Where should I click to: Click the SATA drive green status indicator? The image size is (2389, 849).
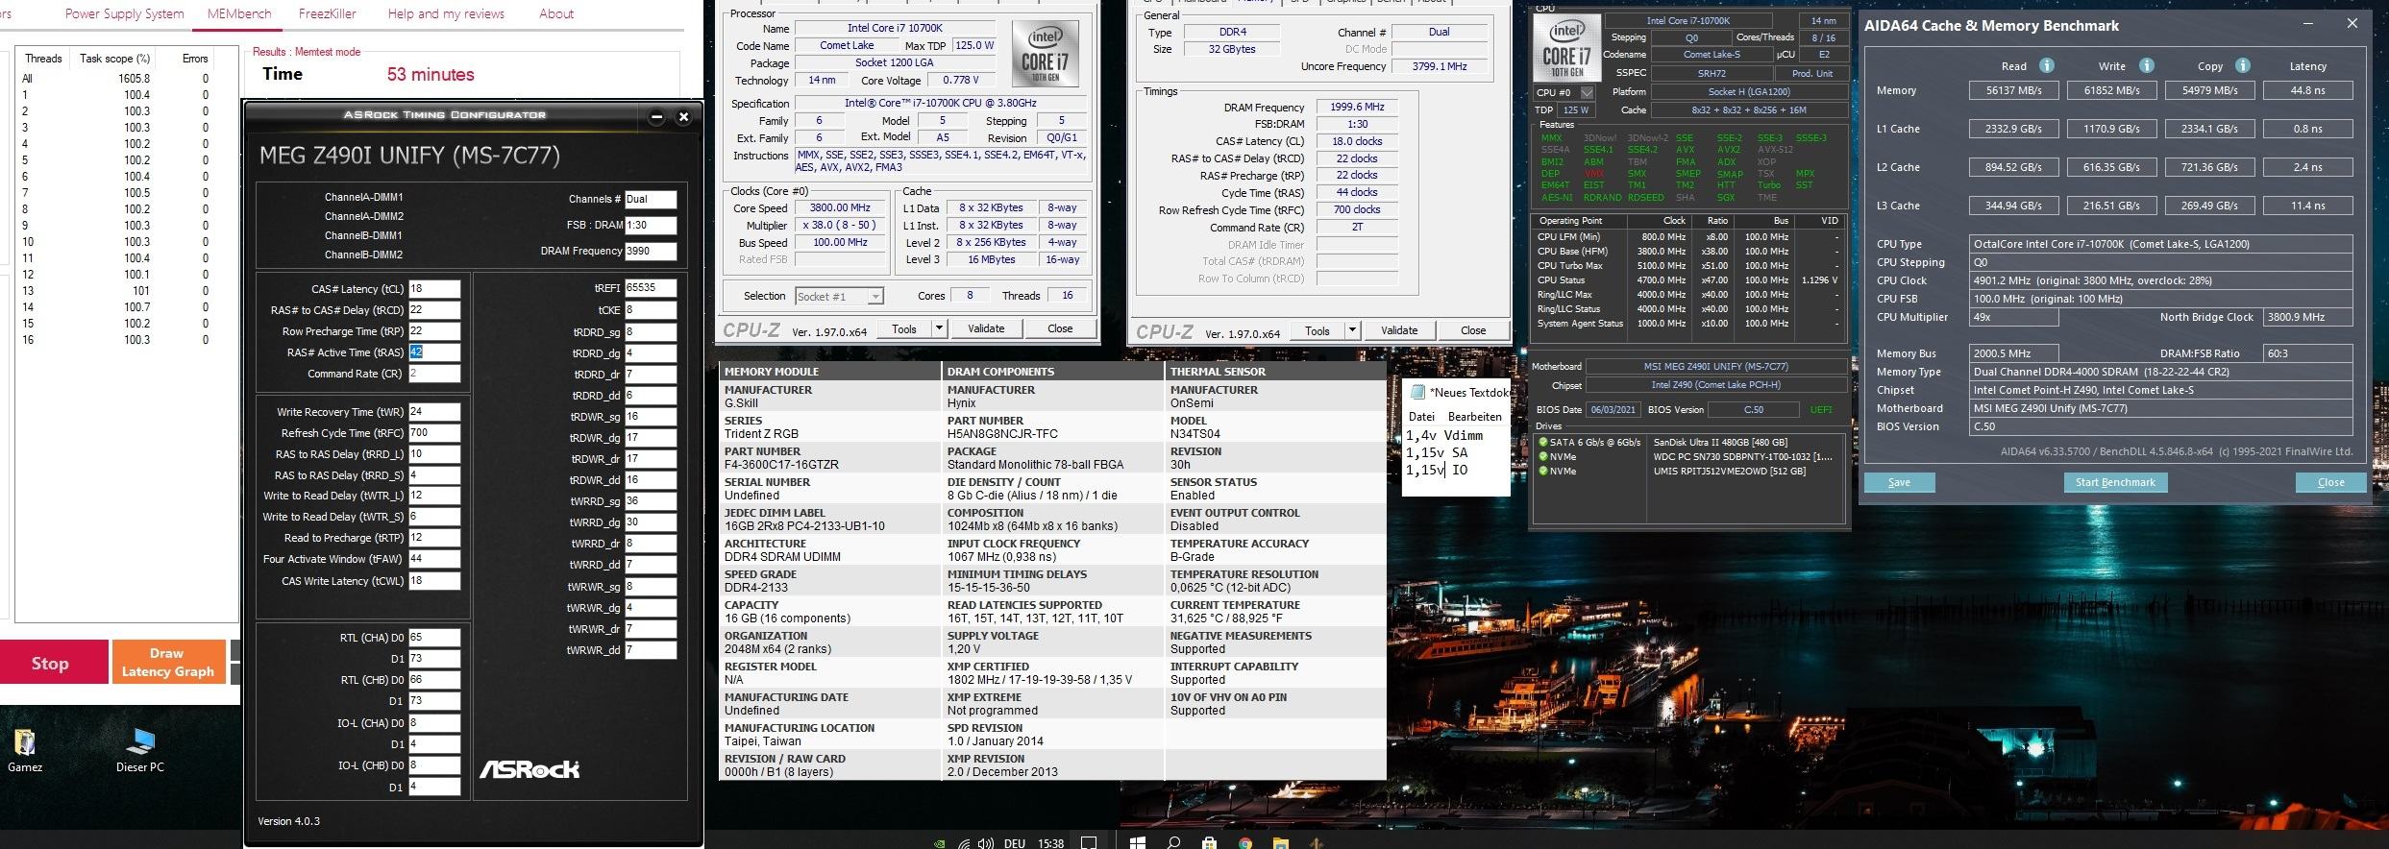tap(1543, 443)
